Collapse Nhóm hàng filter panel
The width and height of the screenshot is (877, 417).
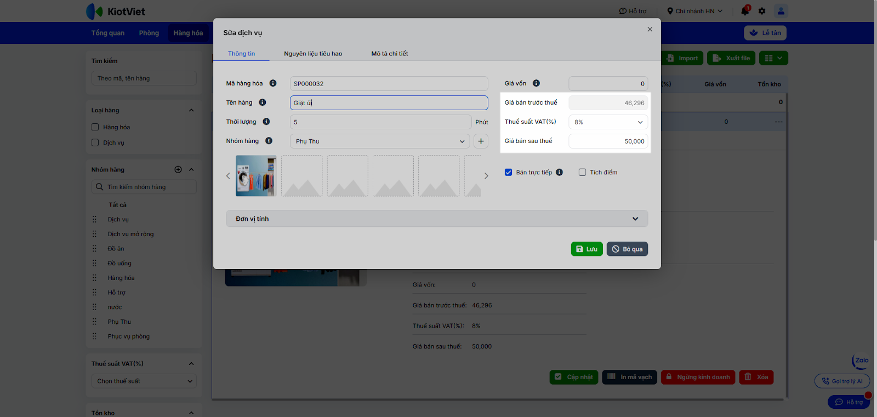191,170
